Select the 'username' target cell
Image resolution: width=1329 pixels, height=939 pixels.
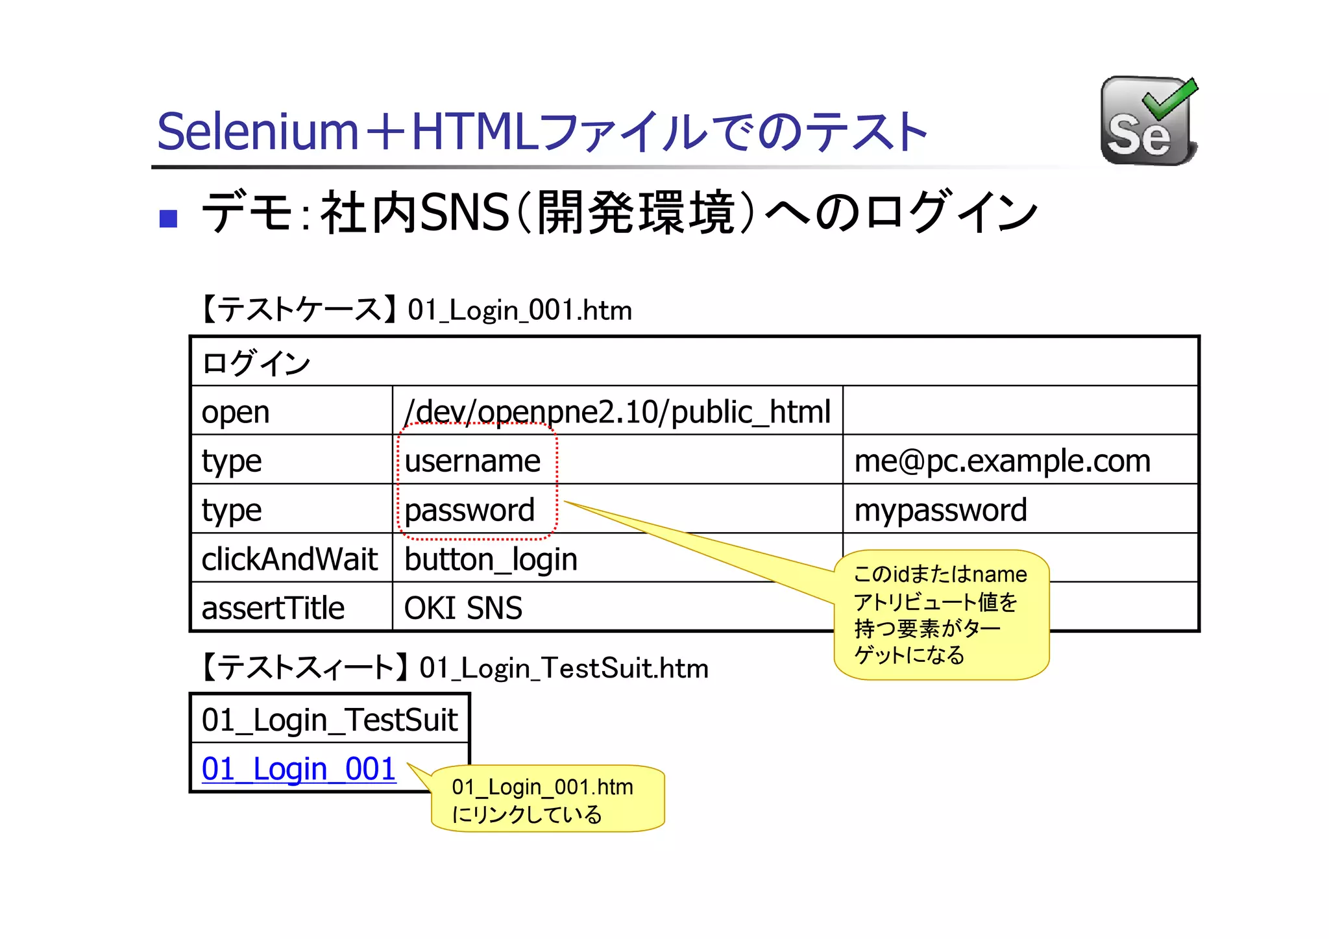617,459
